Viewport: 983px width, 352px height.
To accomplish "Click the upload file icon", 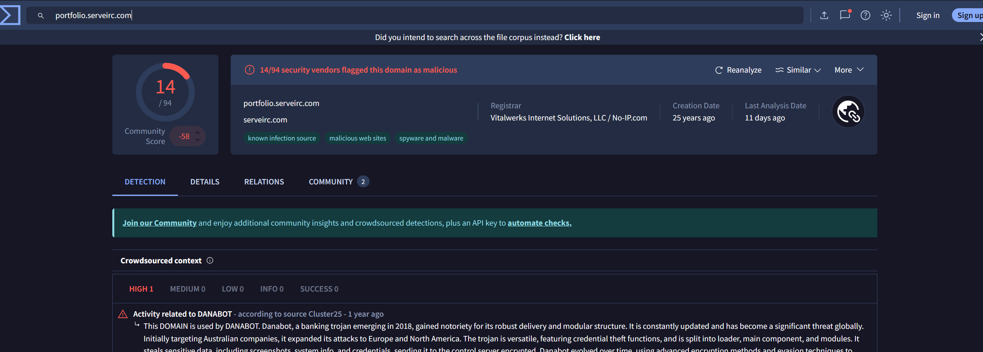I will pos(824,15).
